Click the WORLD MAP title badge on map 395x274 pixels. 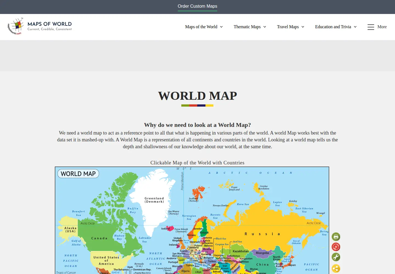point(78,174)
